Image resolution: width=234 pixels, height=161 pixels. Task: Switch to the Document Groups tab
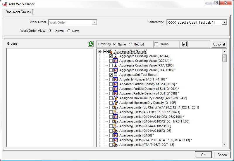(18, 12)
